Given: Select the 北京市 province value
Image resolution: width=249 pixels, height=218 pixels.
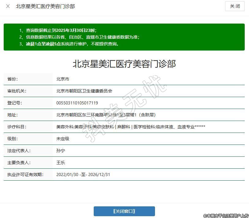Looking at the screenshot, I should [63, 79].
